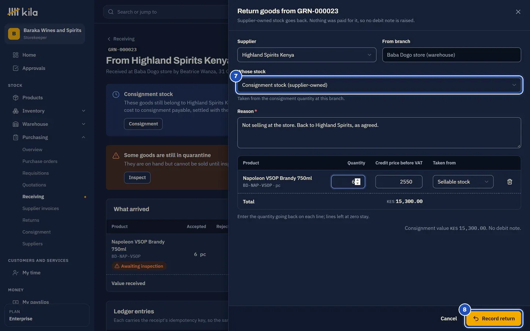Click the Kila logo icon

coord(14,12)
